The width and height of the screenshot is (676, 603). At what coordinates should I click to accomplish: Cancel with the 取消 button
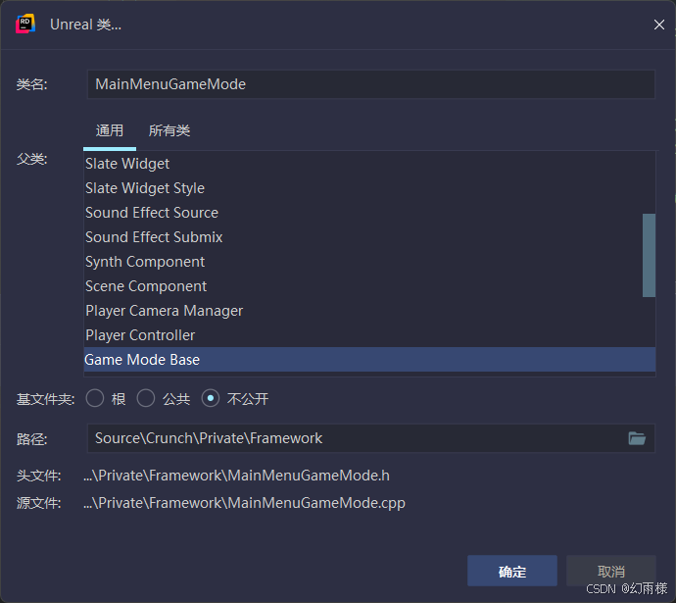coord(611,571)
